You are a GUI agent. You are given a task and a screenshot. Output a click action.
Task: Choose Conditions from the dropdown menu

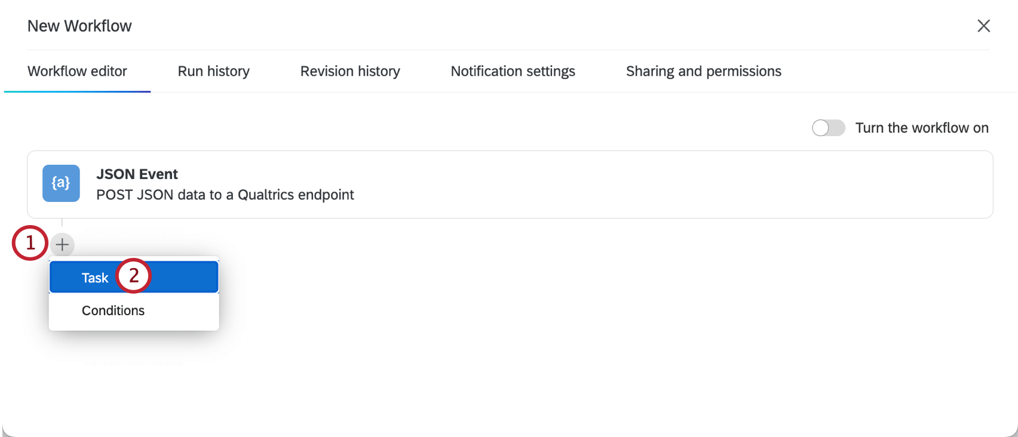(113, 310)
